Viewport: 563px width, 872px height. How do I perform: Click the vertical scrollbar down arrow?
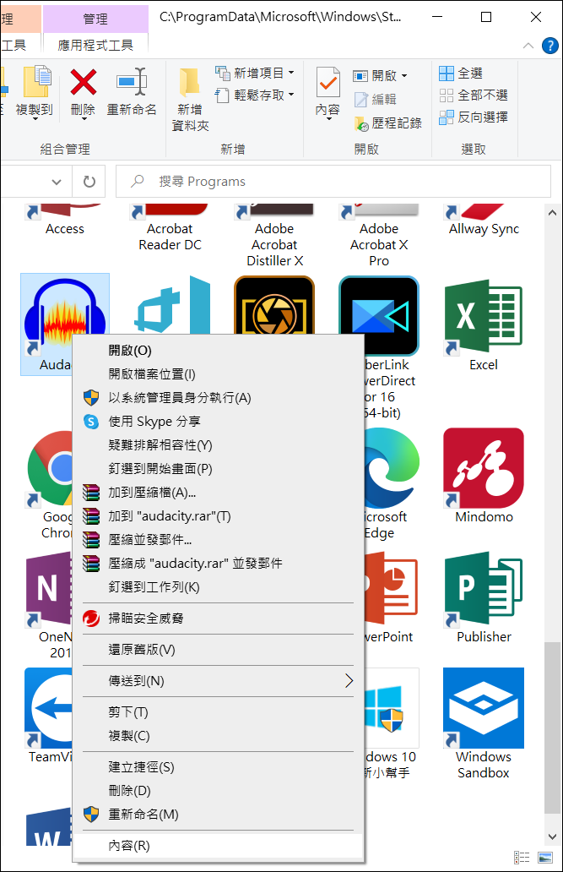[552, 836]
